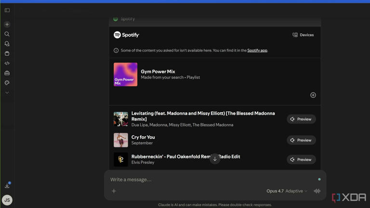Preview the Levitating remix track
Image resolution: width=370 pixels, height=208 pixels.
tap(301, 119)
